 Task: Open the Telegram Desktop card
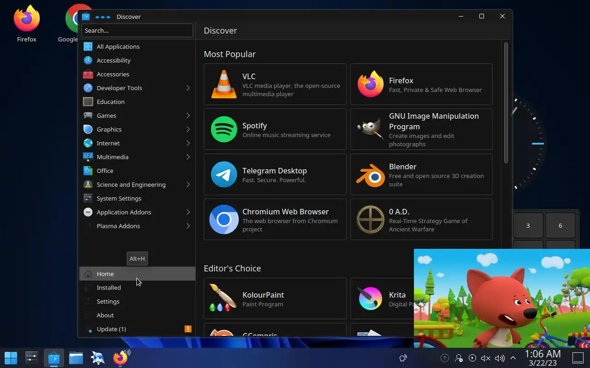coord(275,174)
